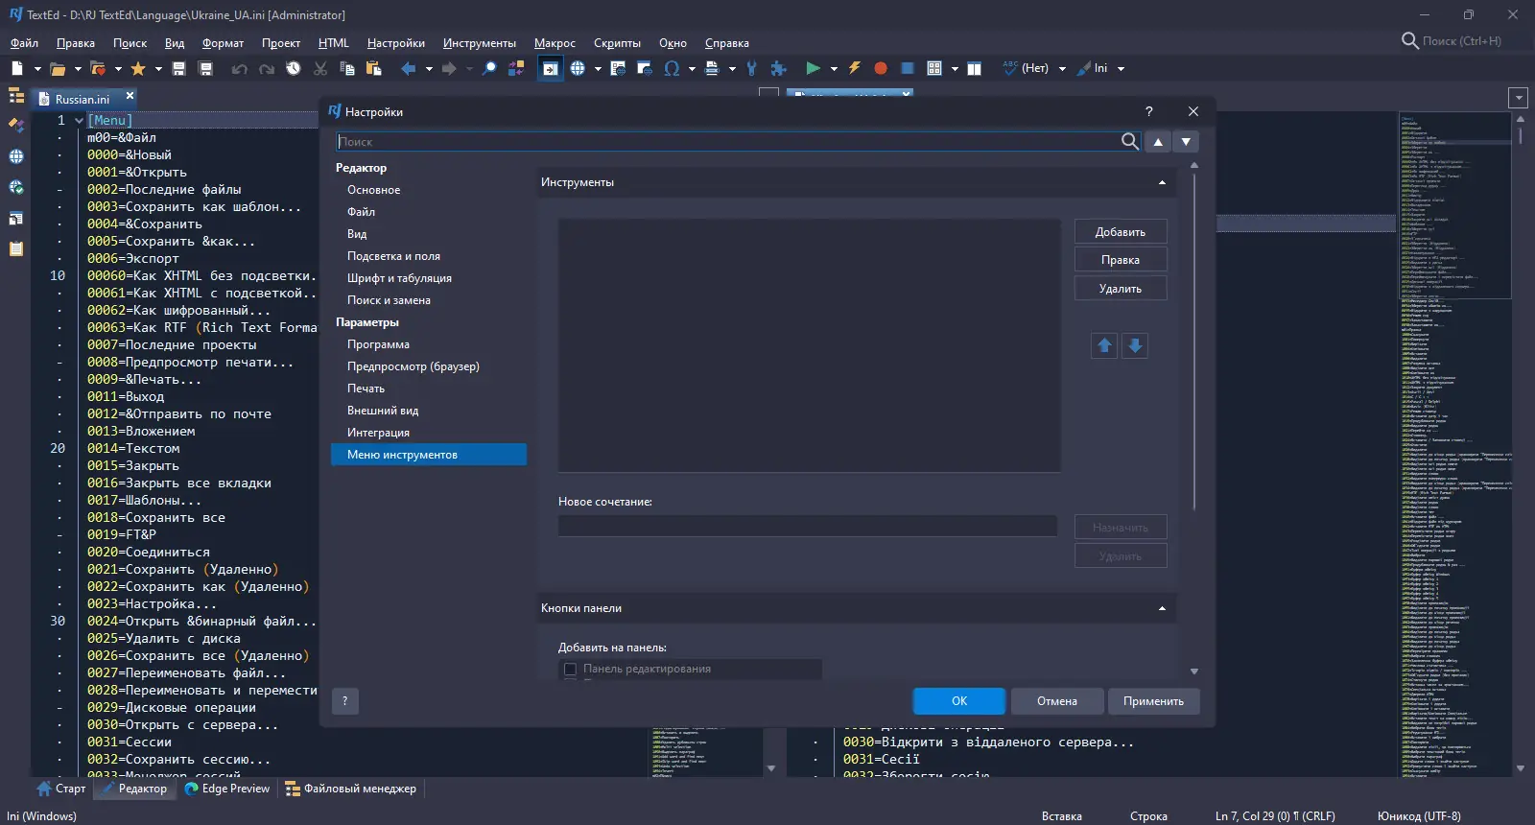Toggle the Панель редактирования checkbox
This screenshot has width=1535, height=825.
570,669
